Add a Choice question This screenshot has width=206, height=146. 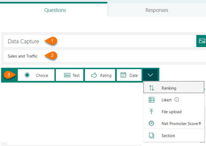click(x=36, y=75)
